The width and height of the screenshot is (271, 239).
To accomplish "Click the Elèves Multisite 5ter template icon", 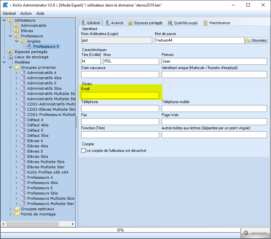I will (23, 167).
